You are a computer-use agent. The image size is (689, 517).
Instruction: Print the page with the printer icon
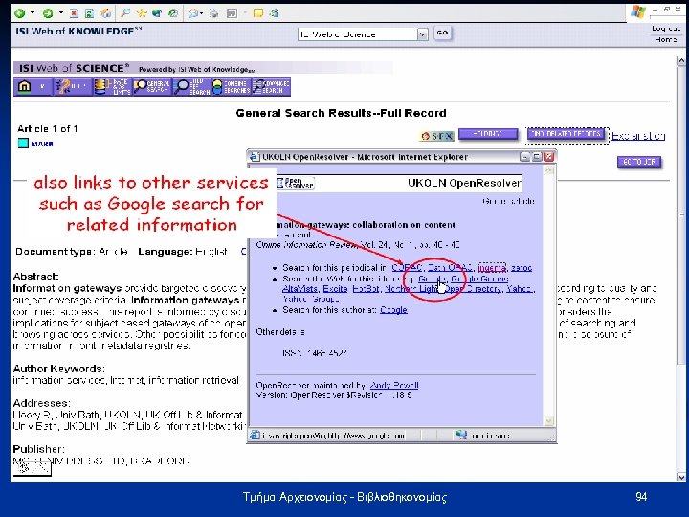tap(214, 13)
